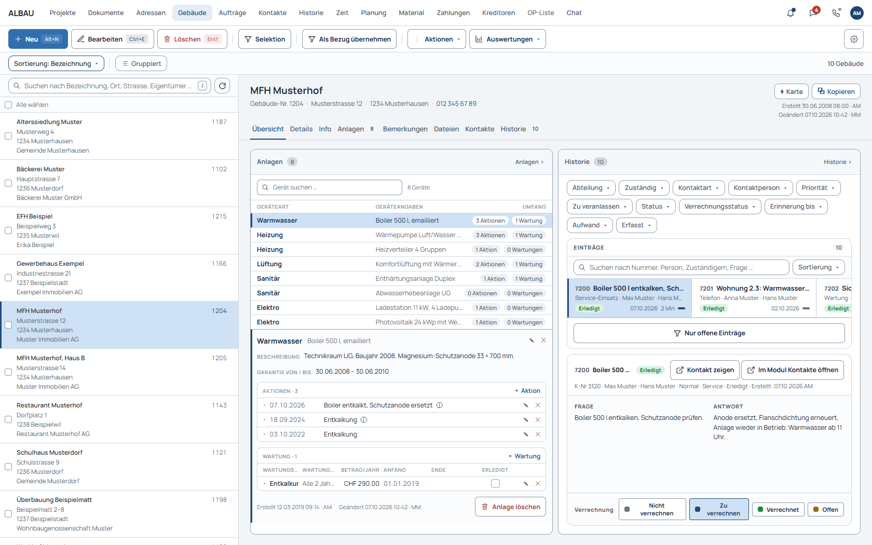The width and height of the screenshot is (872, 545).
Task: Edit the Warmwasser Anlage pencil icon
Action: pos(532,340)
